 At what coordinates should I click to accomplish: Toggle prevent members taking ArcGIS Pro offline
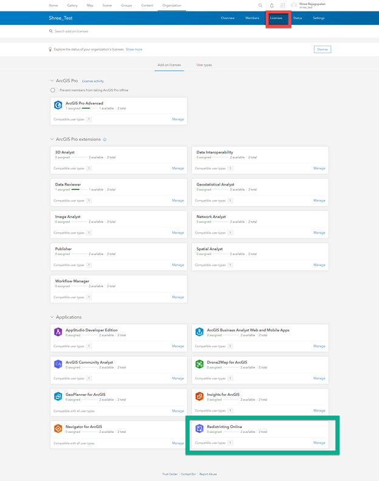coord(54,90)
